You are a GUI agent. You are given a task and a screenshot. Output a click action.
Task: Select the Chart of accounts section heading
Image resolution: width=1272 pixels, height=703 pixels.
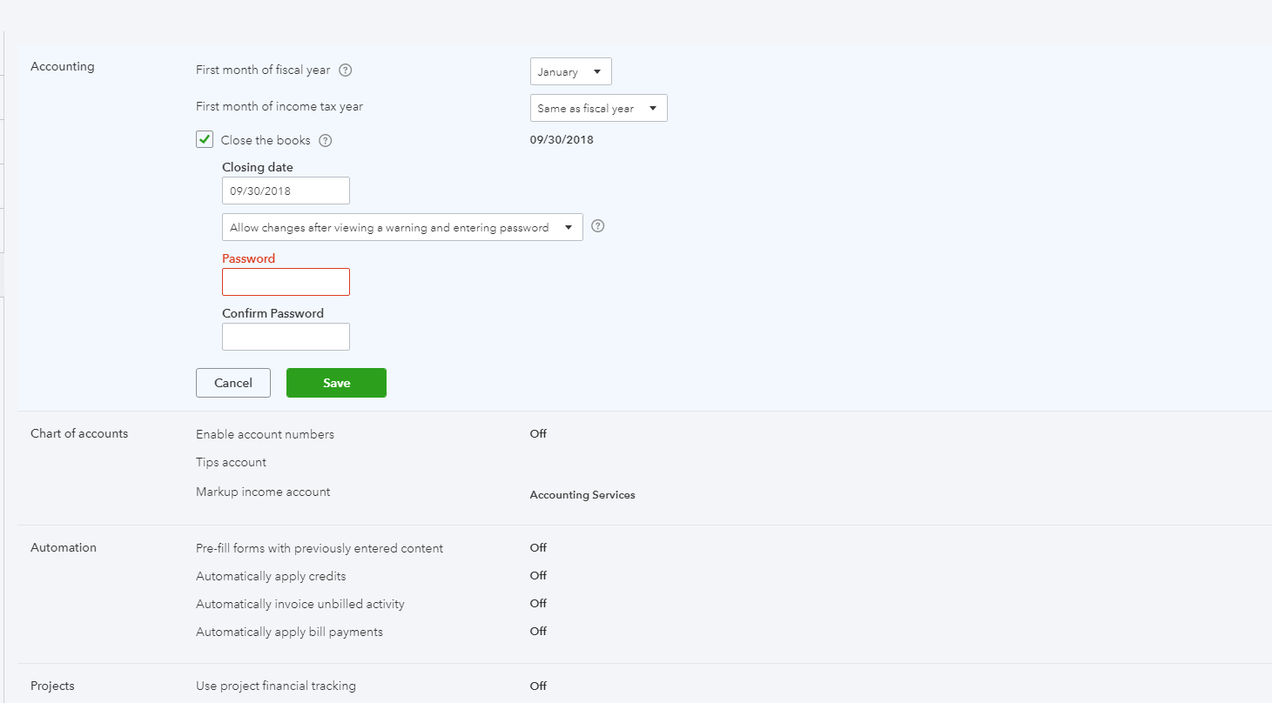pyautogui.click(x=79, y=433)
